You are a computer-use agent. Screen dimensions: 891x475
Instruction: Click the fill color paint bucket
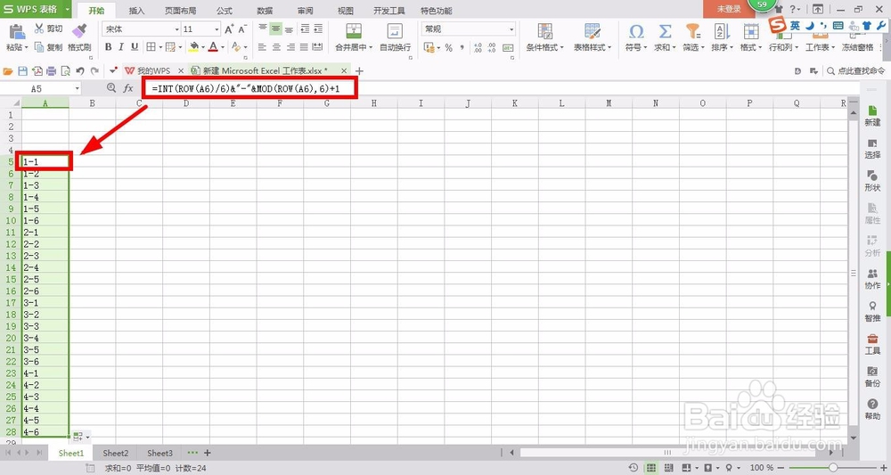pyautogui.click(x=193, y=46)
